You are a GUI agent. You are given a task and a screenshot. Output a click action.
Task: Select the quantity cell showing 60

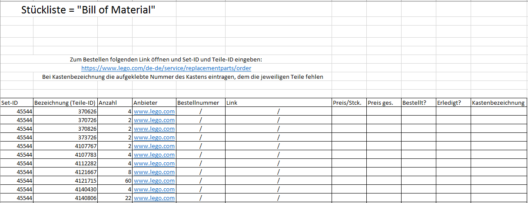pyautogui.click(x=115, y=180)
